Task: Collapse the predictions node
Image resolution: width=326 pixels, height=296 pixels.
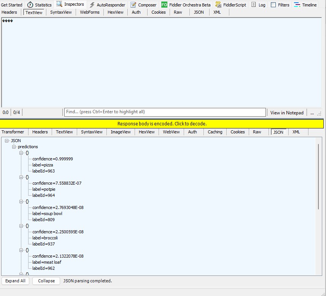Action: pyautogui.click(x=14, y=147)
